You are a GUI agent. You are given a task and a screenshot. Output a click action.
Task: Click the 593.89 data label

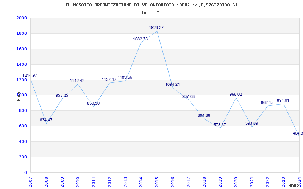251,124
